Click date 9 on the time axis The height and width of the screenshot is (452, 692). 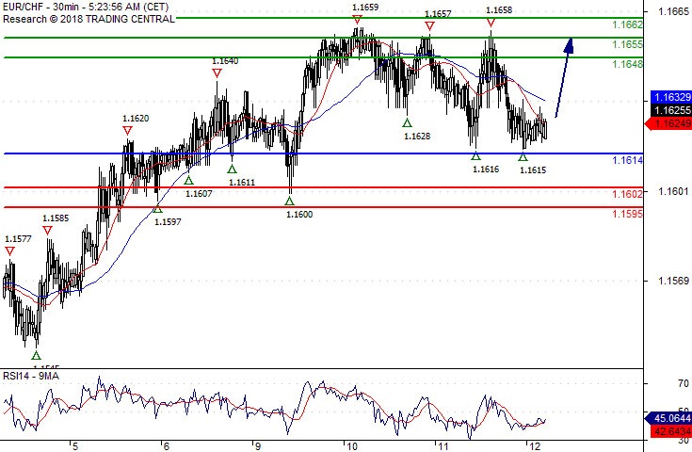(258, 446)
